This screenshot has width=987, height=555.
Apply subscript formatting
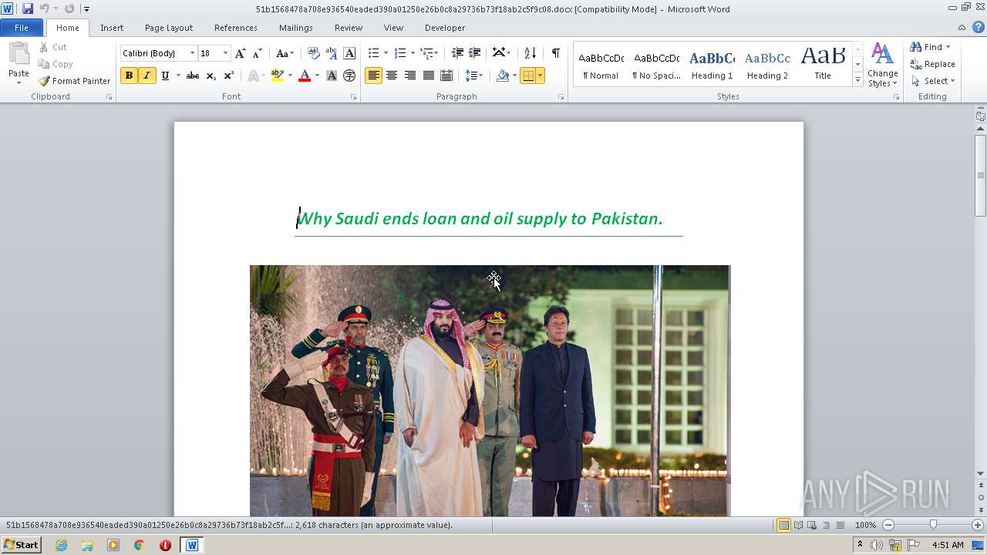[x=211, y=76]
